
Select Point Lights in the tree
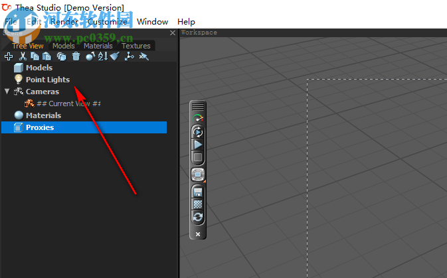coord(48,80)
